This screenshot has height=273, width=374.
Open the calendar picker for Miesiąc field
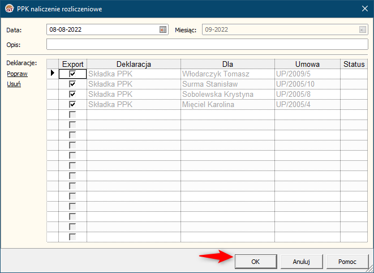click(x=363, y=29)
